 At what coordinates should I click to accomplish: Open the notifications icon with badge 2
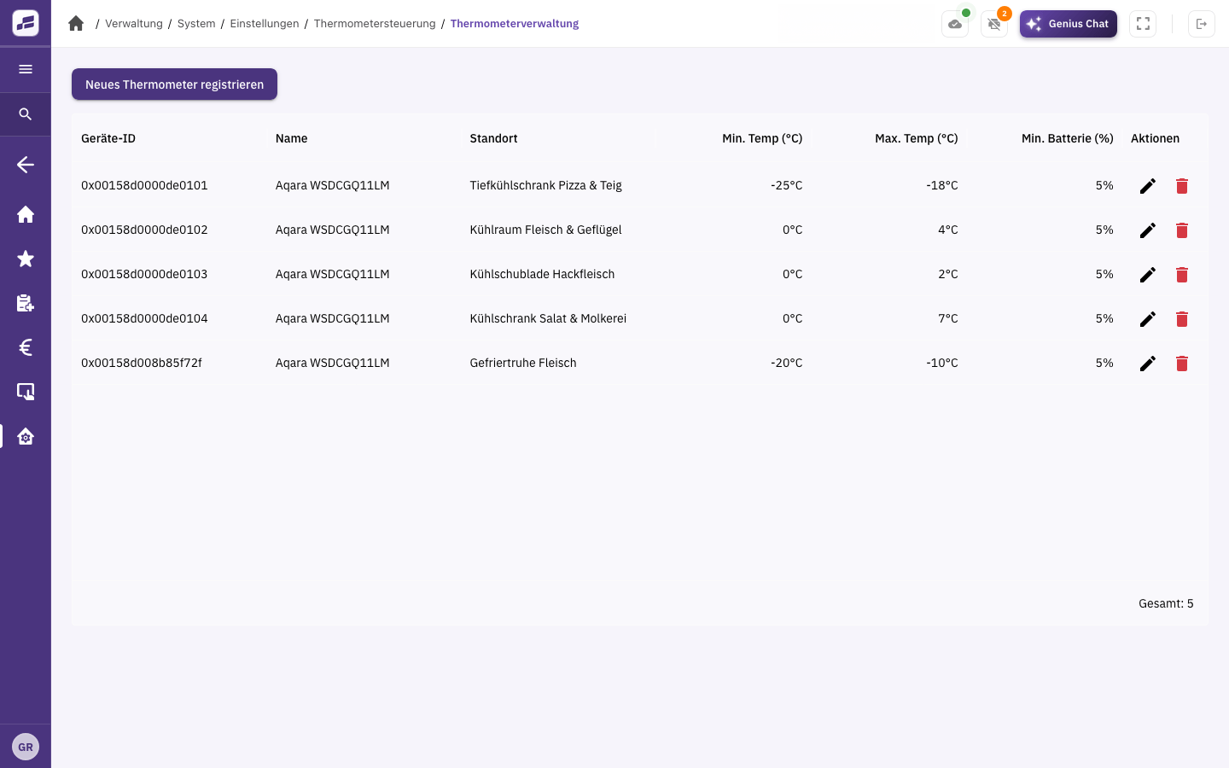click(x=994, y=24)
